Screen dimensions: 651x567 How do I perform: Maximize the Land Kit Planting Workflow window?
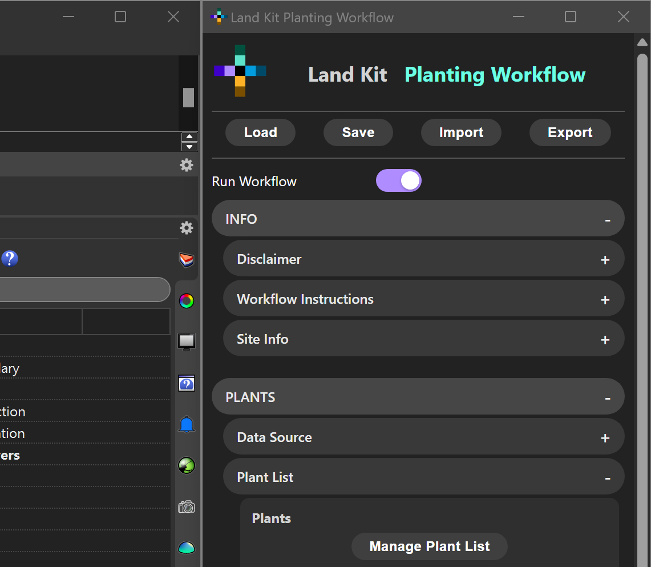(x=571, y=17)
